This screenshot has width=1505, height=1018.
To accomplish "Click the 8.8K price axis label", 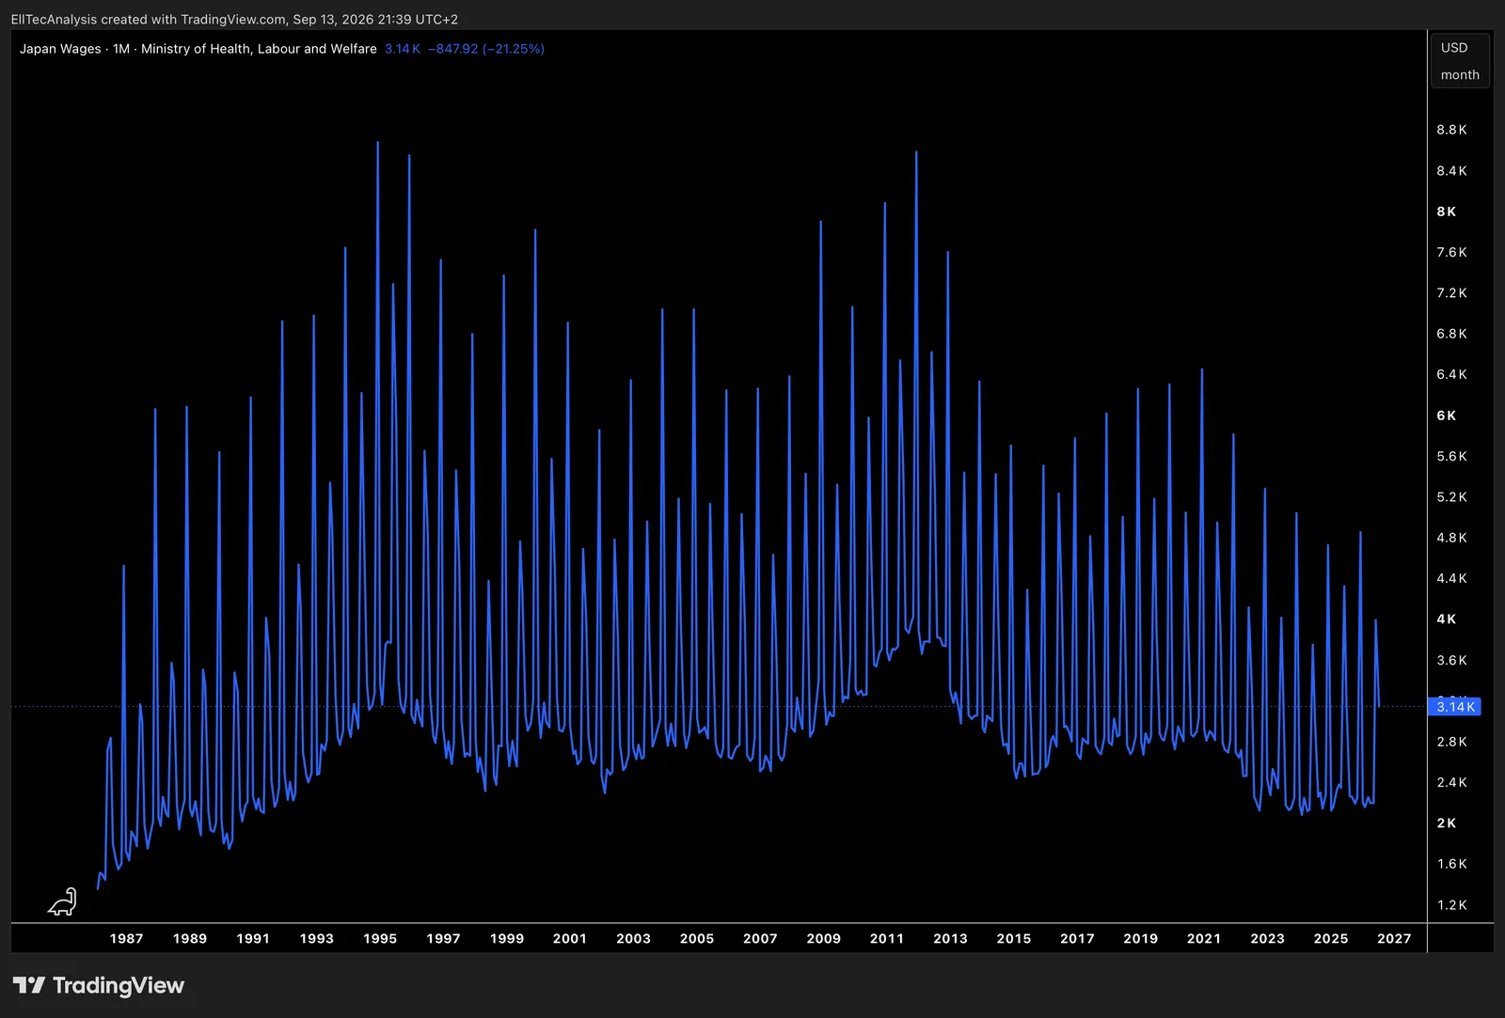I will click(1451, 130).
